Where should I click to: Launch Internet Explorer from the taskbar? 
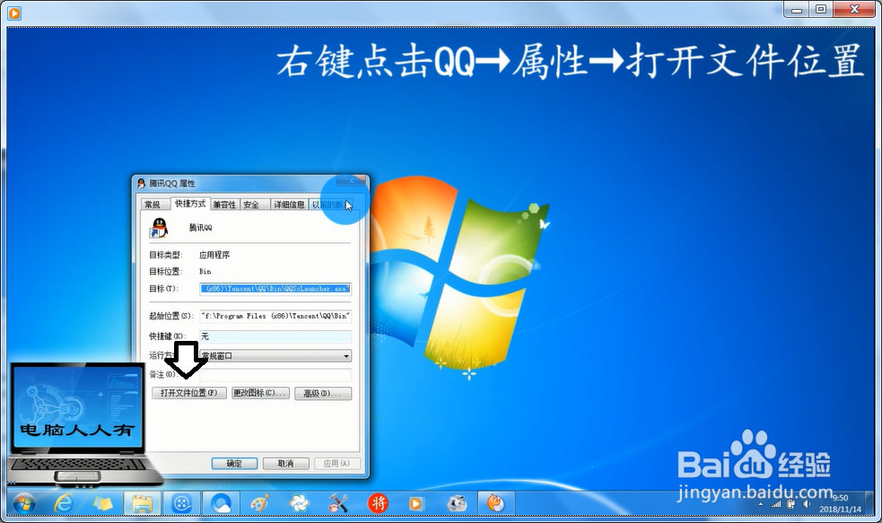(64, 503)
